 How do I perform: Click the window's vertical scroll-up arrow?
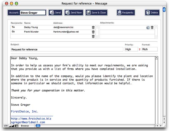(164, 119)
